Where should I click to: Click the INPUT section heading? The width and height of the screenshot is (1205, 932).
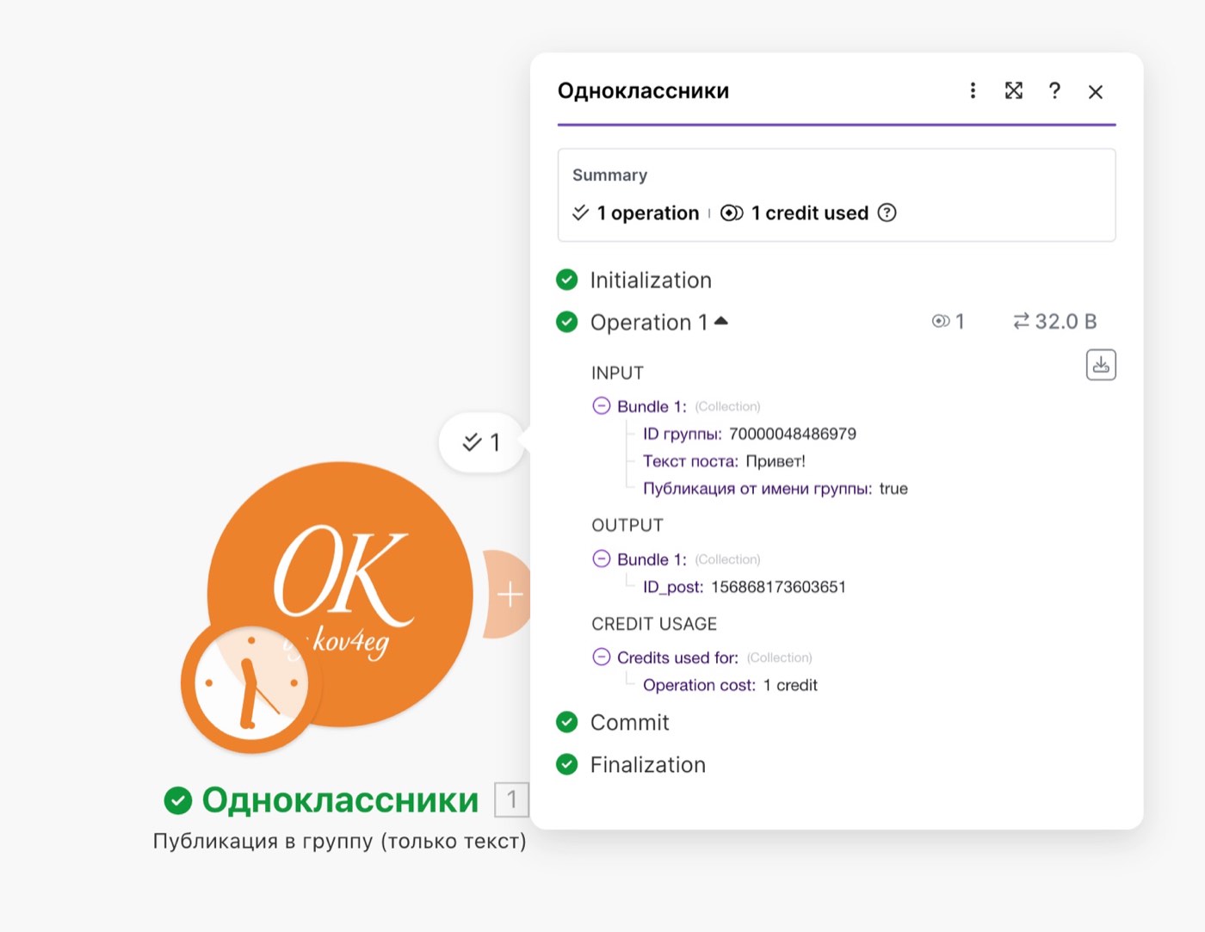(x=617, y=373)
